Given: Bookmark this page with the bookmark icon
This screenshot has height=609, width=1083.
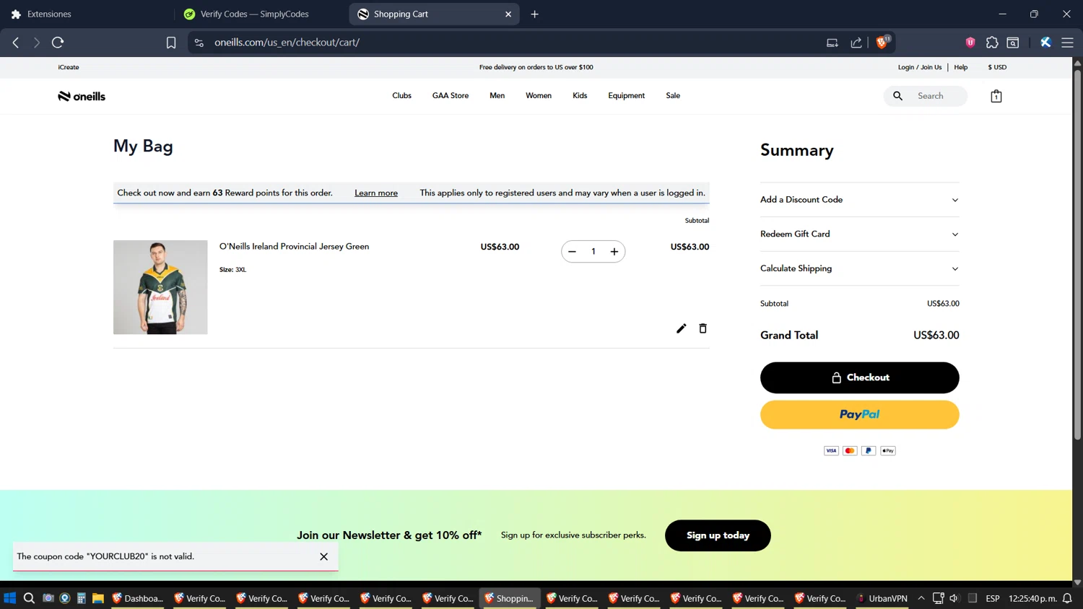Looking at the screenshot, I should click(171, 43).
